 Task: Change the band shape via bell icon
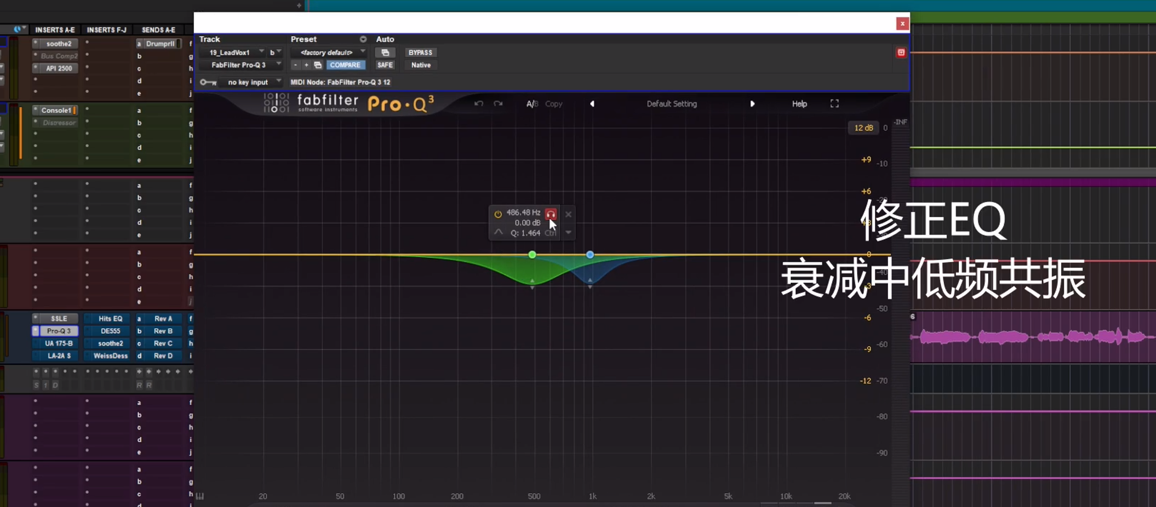point(498,232)
